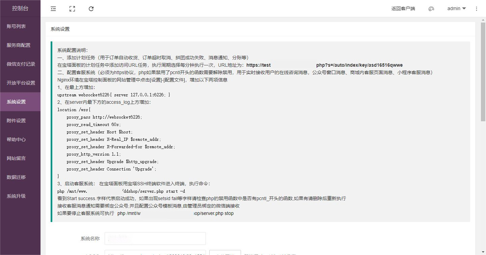Click the 系统名称 input field
The width and height of the screenshot is (486, 255).
(x=155, y=238)
